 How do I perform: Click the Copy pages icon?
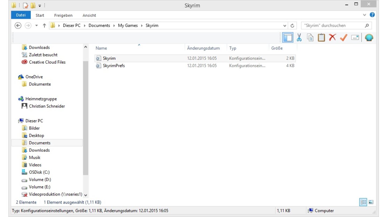310,38
